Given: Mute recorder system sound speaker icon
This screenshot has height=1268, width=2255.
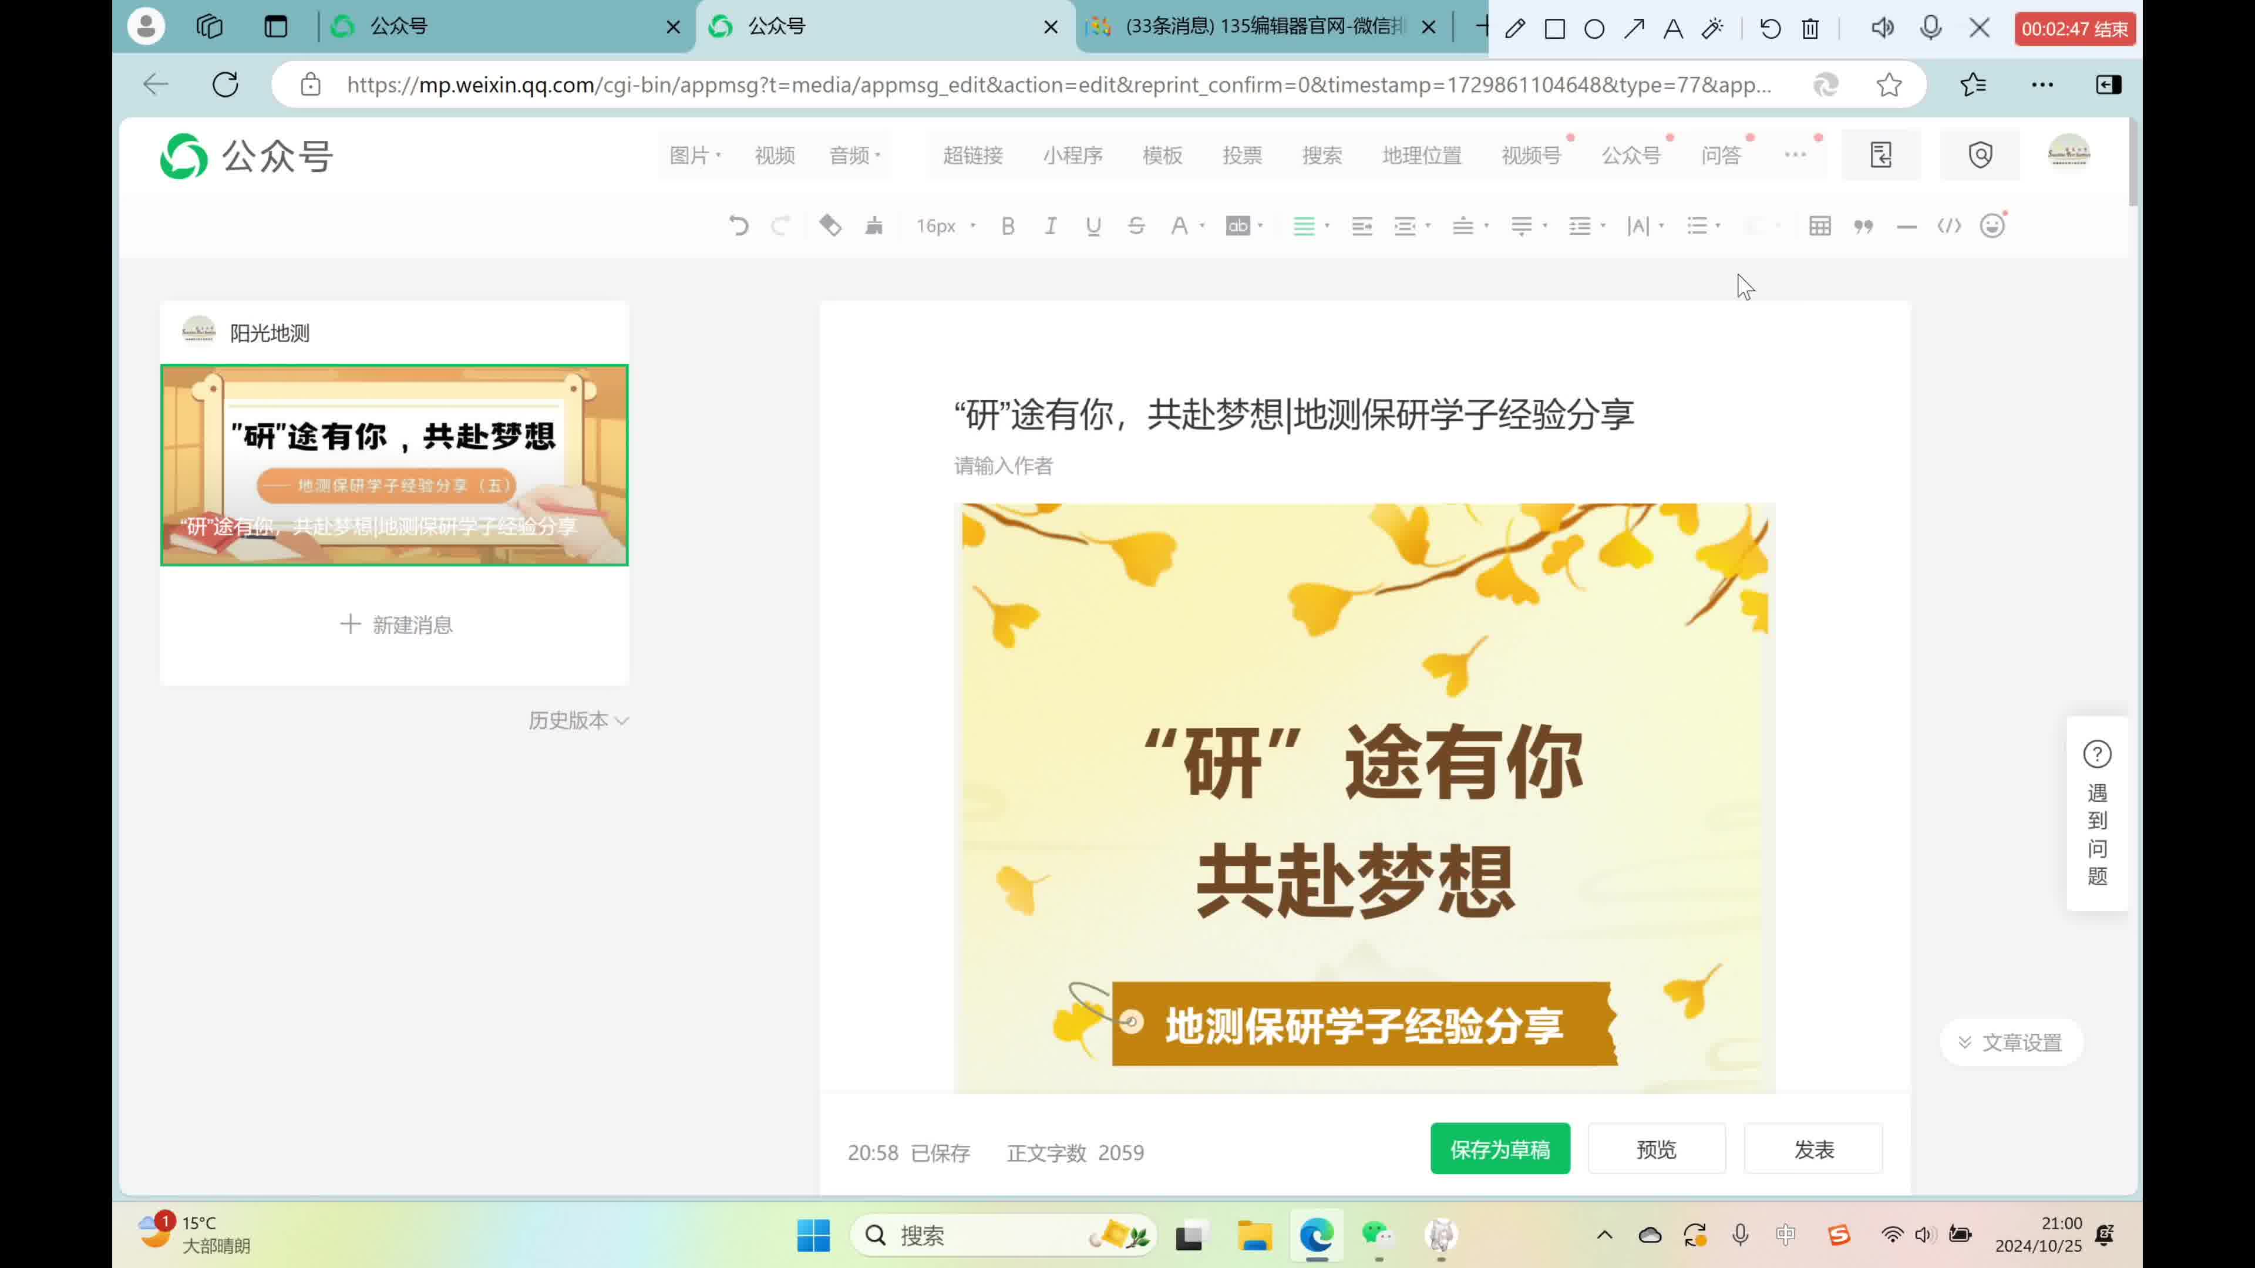Looking at the screenshot, I should [1882, 28].
